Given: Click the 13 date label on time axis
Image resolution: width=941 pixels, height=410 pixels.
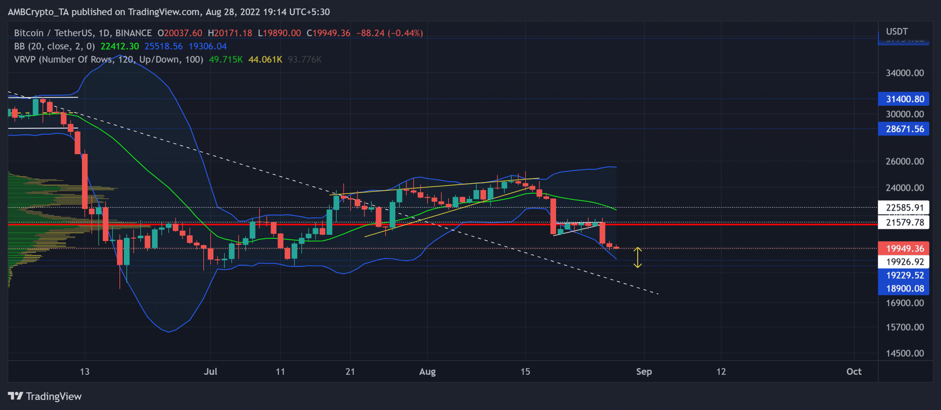Looking at the screenshot, I should [85, 371].
